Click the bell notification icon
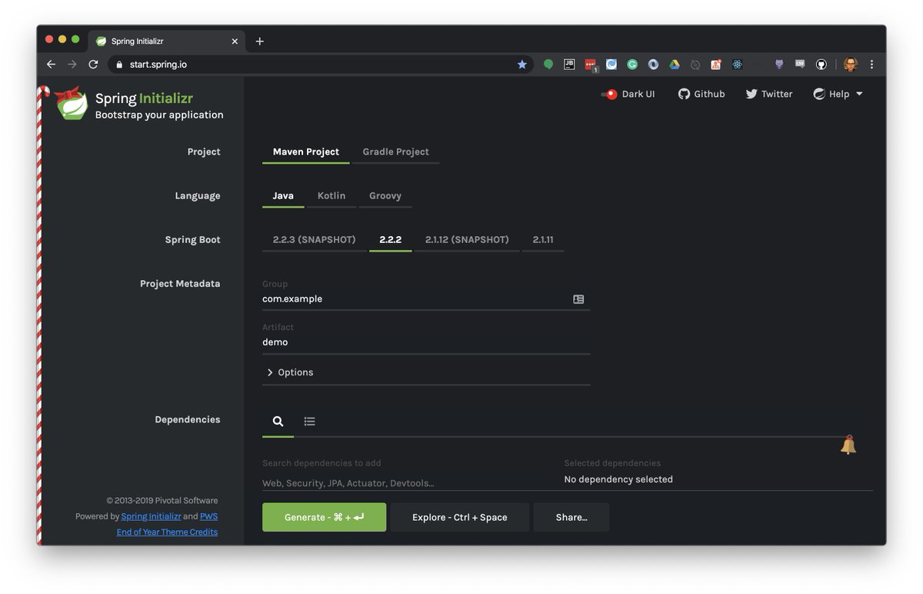This screenshot has height=594, width=923. coord(848,445)
